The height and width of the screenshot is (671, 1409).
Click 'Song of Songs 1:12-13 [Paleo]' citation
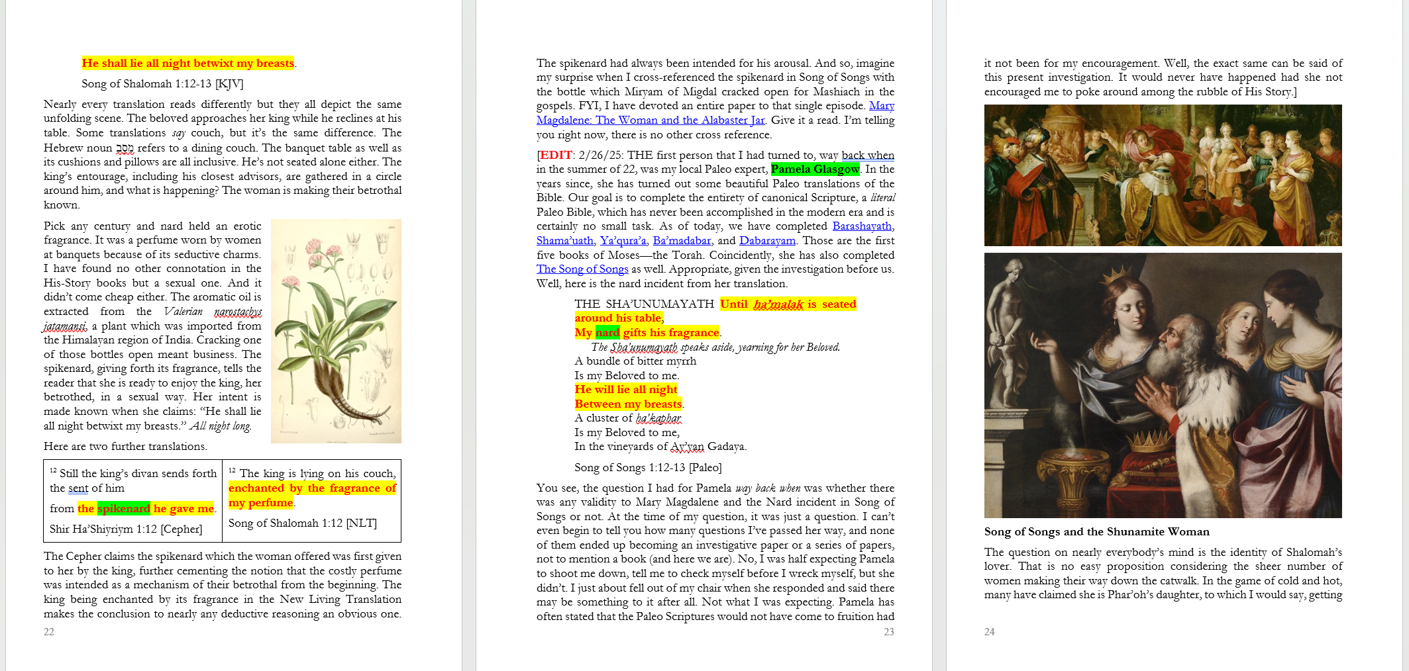[648, 468]
